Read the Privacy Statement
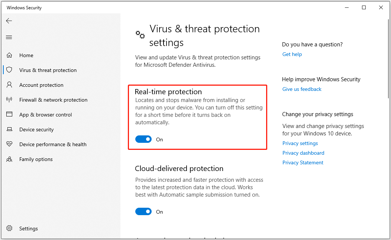This screenshot has height=240, width=391. tap(303, 162)
